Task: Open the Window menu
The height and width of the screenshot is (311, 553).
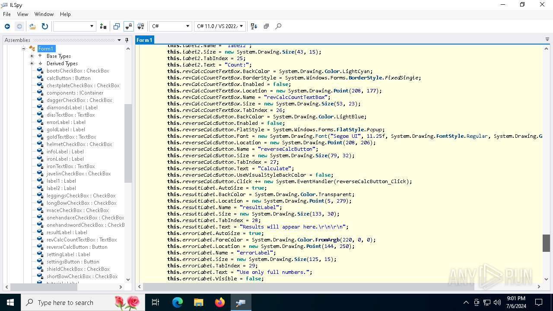Action: 44,14
